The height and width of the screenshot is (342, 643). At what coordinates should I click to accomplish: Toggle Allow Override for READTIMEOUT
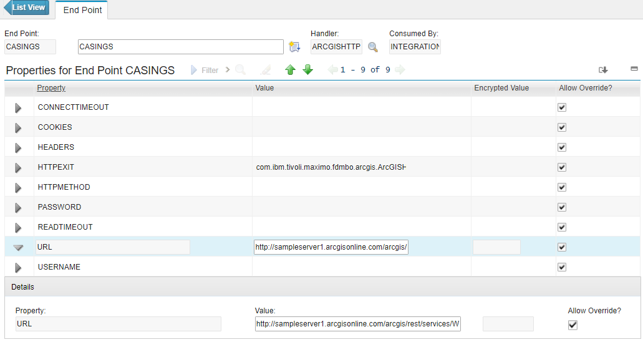562,227
